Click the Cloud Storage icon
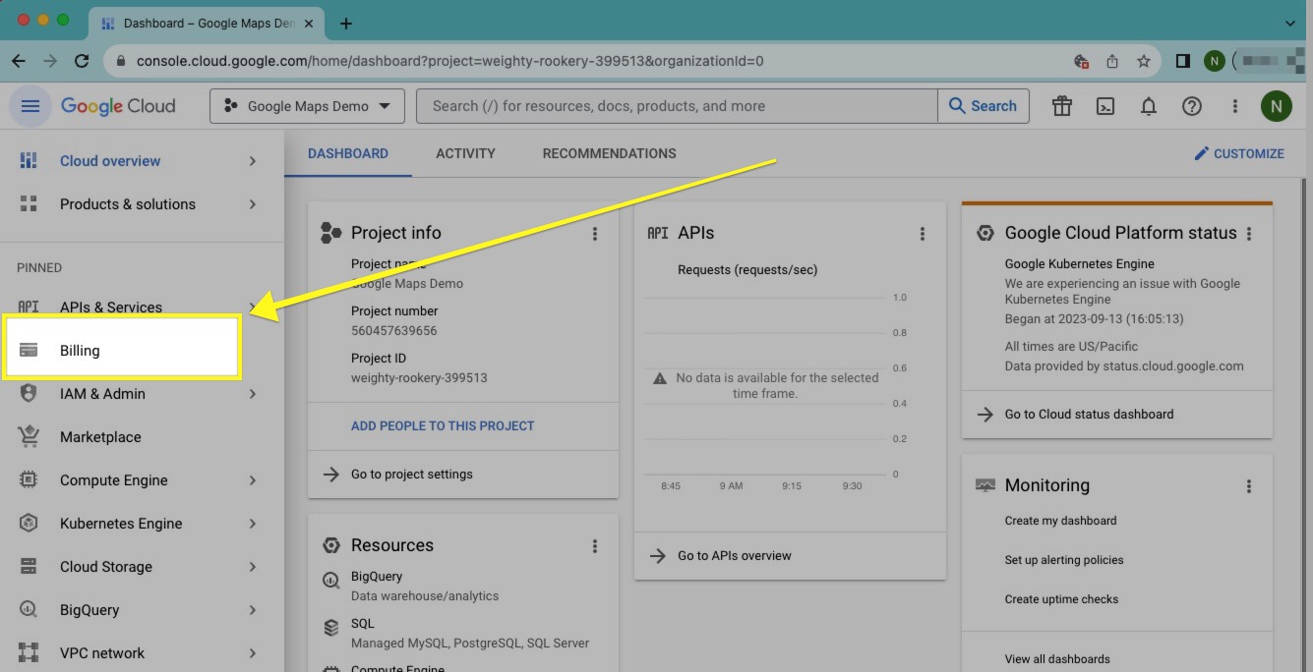1313x672 pixels. pyautogui.click(x=29, y=566)
